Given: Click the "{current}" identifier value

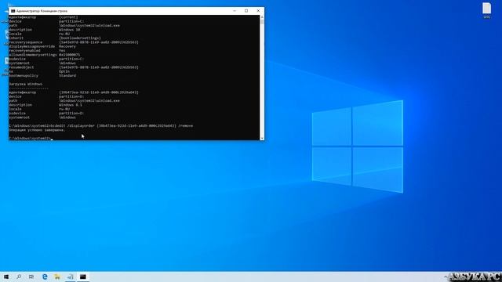Looking at the screenshot, I should point(68,17).
